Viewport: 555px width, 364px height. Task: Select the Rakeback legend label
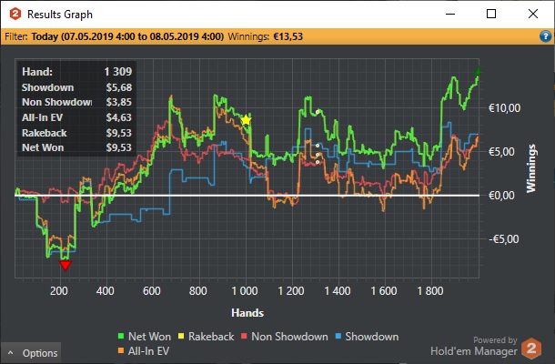[211, 337]
